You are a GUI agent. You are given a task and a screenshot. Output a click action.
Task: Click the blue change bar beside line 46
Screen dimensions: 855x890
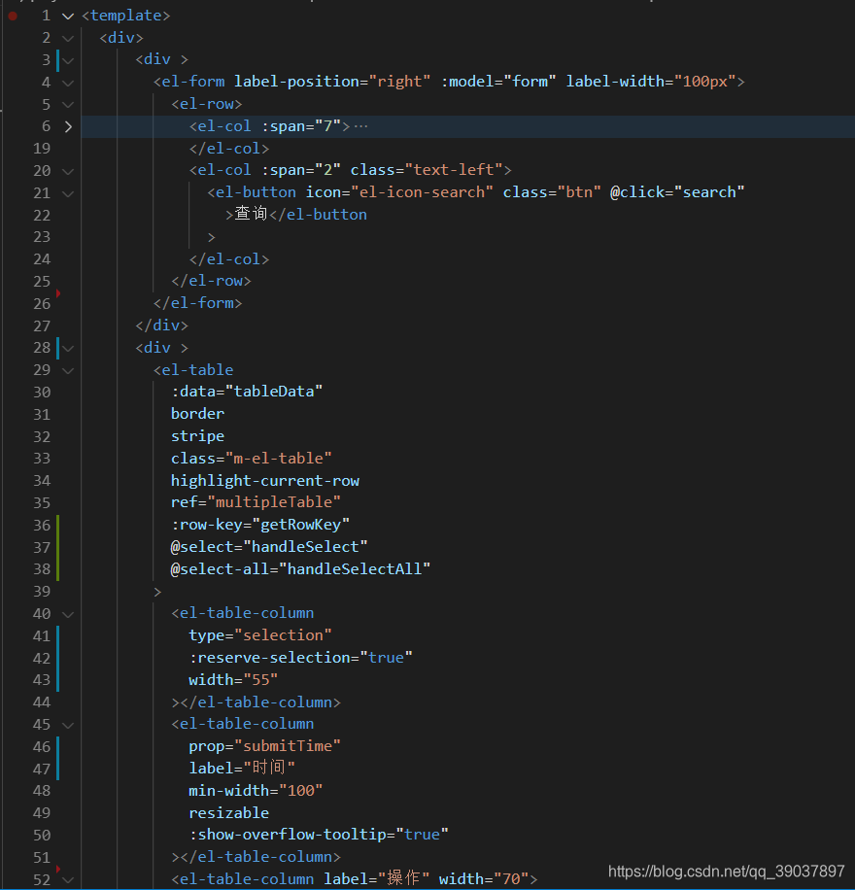click(58, 746)
